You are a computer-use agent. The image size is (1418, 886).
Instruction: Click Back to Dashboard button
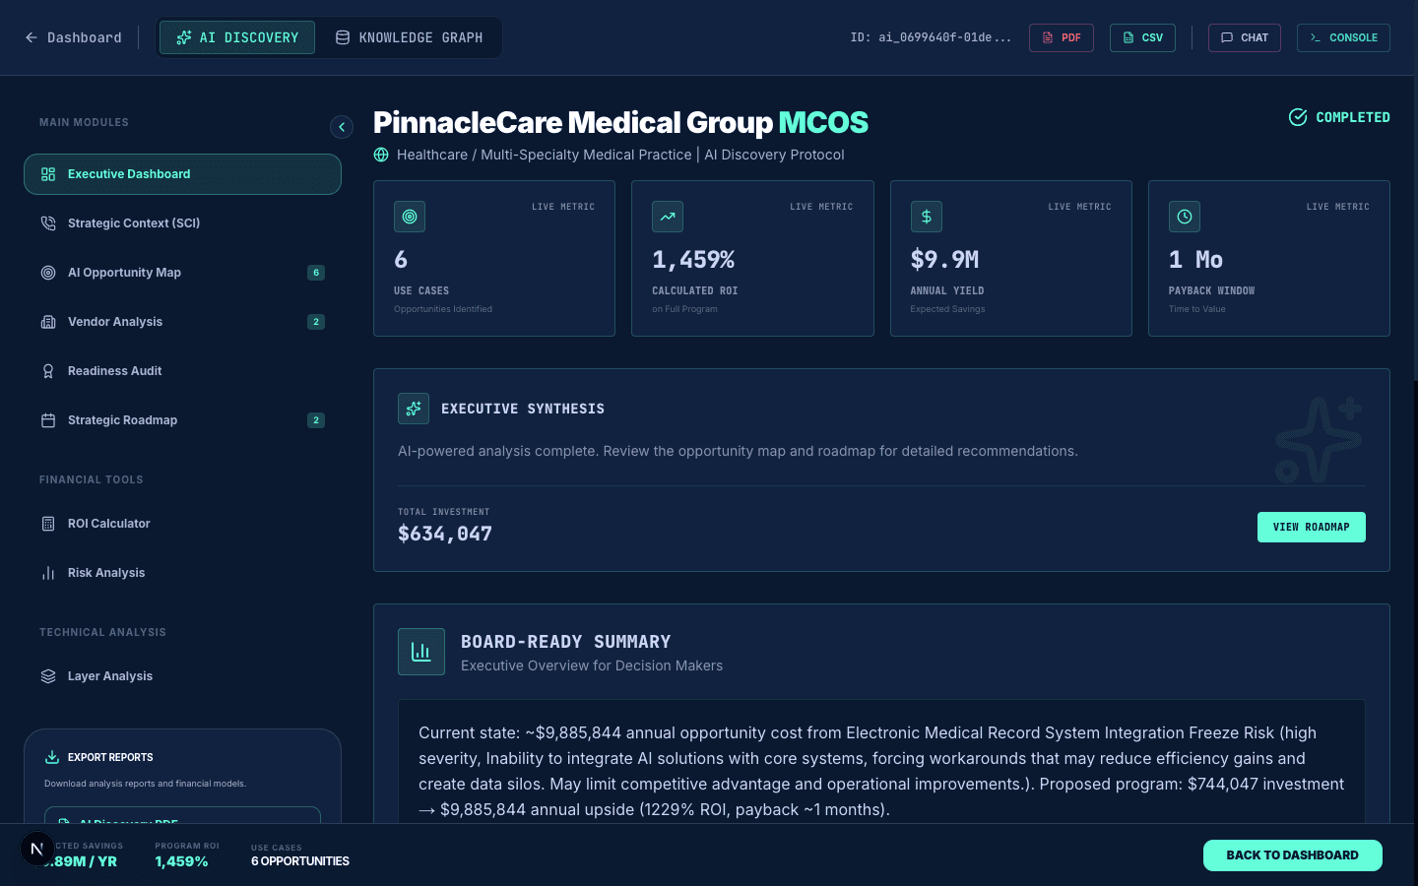coord(1293,855)
